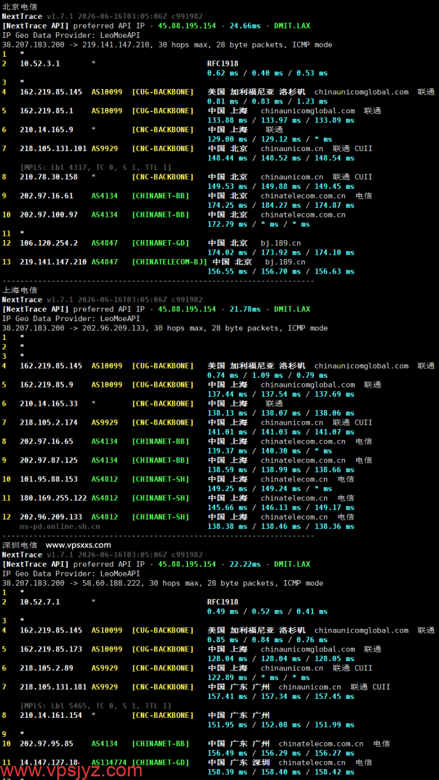The image size is (439, 780).
Task: Click the hop IP 218.105.131.101
Action: coord(54,149)
